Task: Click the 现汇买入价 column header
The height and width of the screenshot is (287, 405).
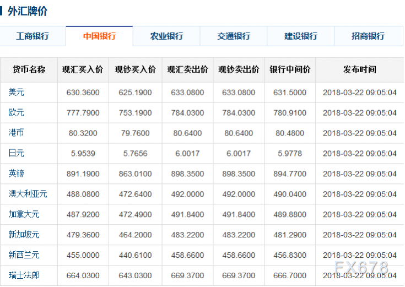Action: [x=83, y=70]
